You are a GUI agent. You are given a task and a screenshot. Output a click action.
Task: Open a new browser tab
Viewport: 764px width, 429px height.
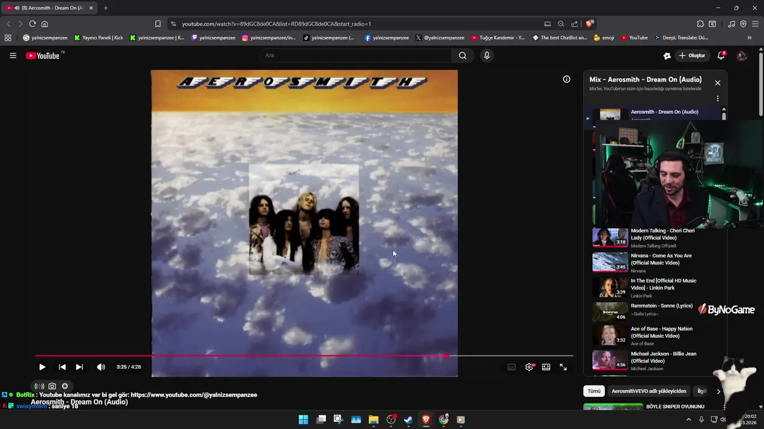pyautogui.click(x=106, y=8)
